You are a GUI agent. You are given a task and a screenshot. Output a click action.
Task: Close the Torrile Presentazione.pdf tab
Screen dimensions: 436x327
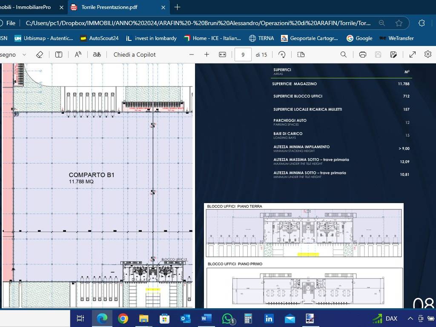coord(163,8)
